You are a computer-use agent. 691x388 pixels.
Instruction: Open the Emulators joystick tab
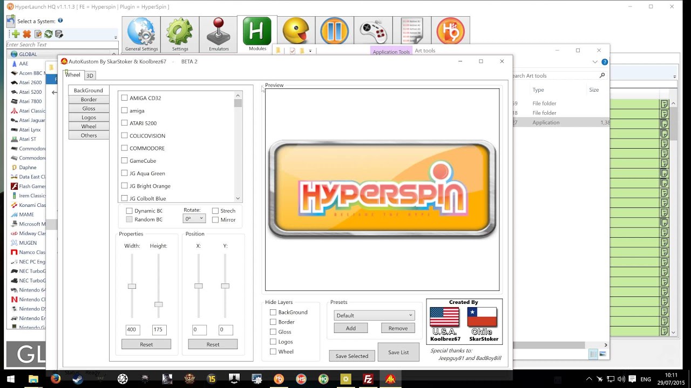(219, 35)
